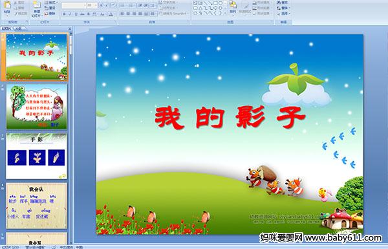388x249 pixels.
Task: Click the Layout (版式) button
Action: click(51, 3)
